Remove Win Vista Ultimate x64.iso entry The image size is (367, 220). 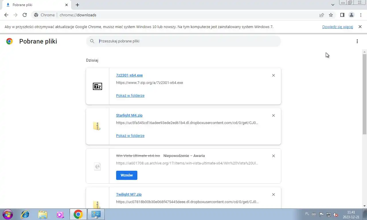273,156
